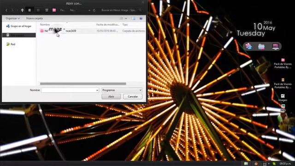Toggle the preview pane icon

click(x=134, y=18)
